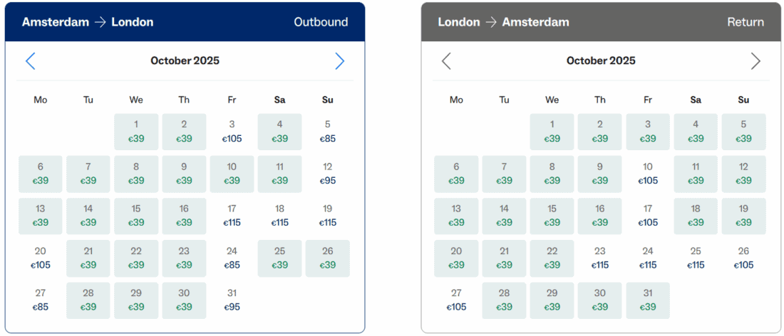Viewport: 784px width, 336px height.
Task: Select return October 5 for €39
Action: coord(743,132)
